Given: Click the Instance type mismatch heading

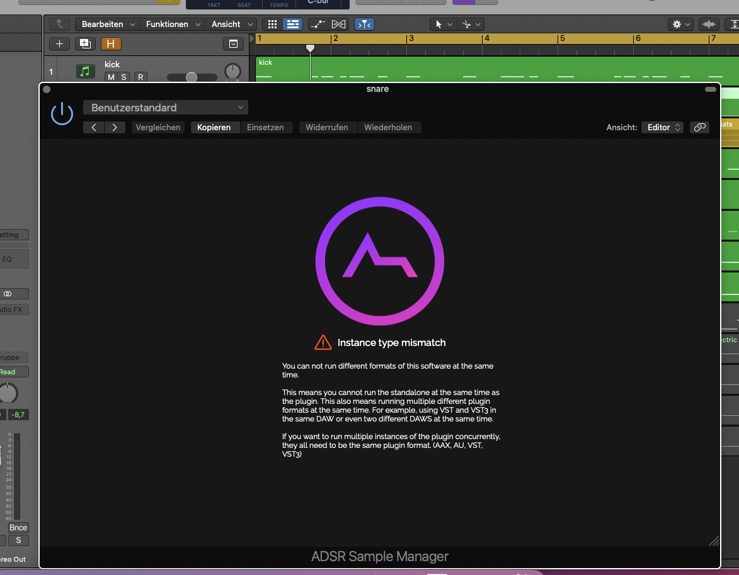Looking at the screenshot, I should (x=391, y=343).
